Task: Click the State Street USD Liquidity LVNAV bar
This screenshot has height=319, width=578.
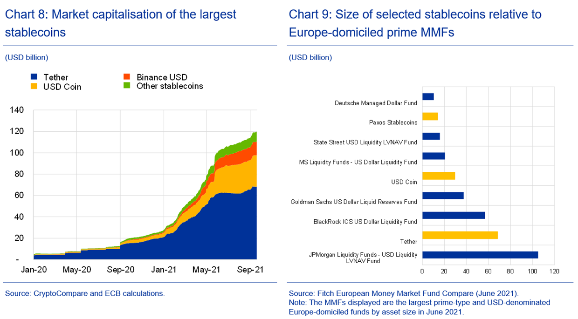Action: [431, 136]
